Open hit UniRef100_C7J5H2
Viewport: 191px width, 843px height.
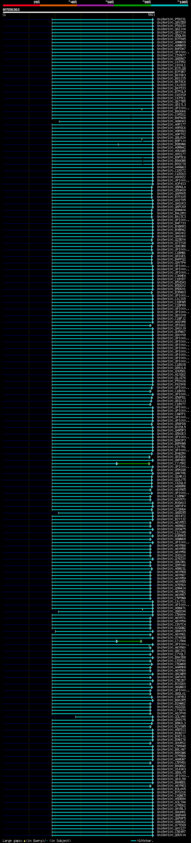click(x=171, y=464)
